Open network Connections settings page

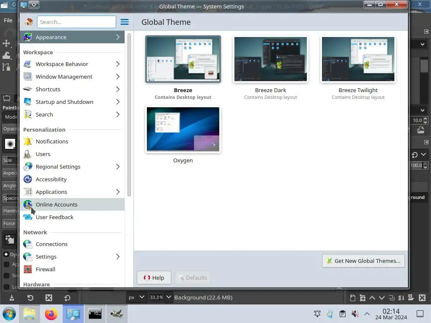(72, 244)
